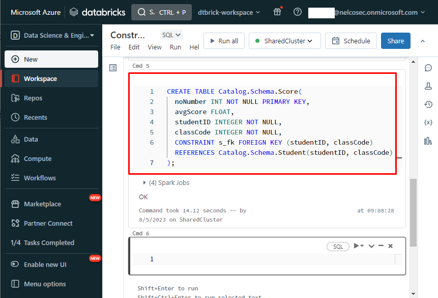Open the SharedCluster dropdown
This screenshot has height=298, width=438.
tap(284, 41)
